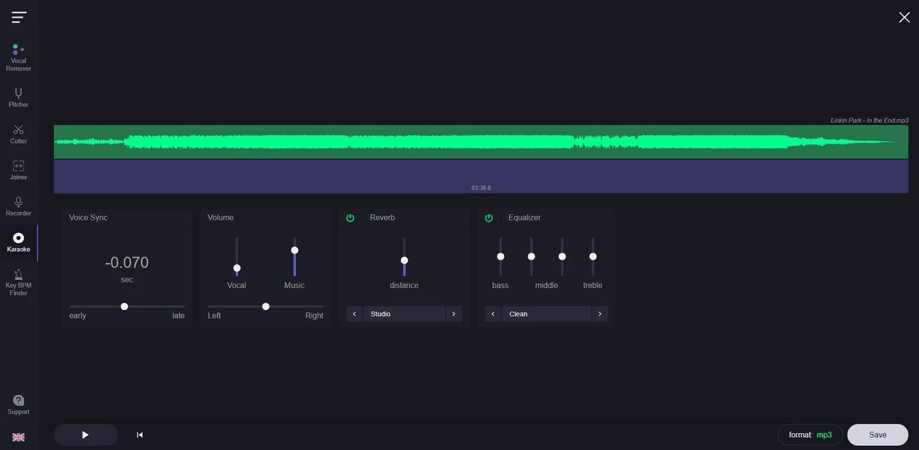Open the Joiner tool
919x450 pixels.
pyautogui.click(x=18, y=170)
